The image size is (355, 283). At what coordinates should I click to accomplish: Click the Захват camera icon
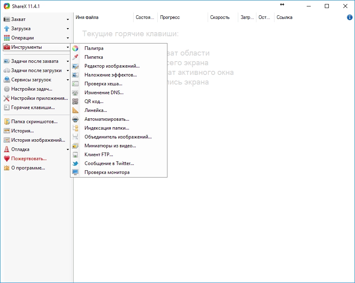[x=7, y=19]
